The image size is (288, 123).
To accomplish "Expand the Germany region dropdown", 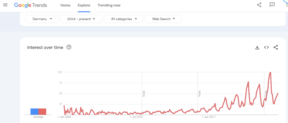I will click(x=43, y=19).
